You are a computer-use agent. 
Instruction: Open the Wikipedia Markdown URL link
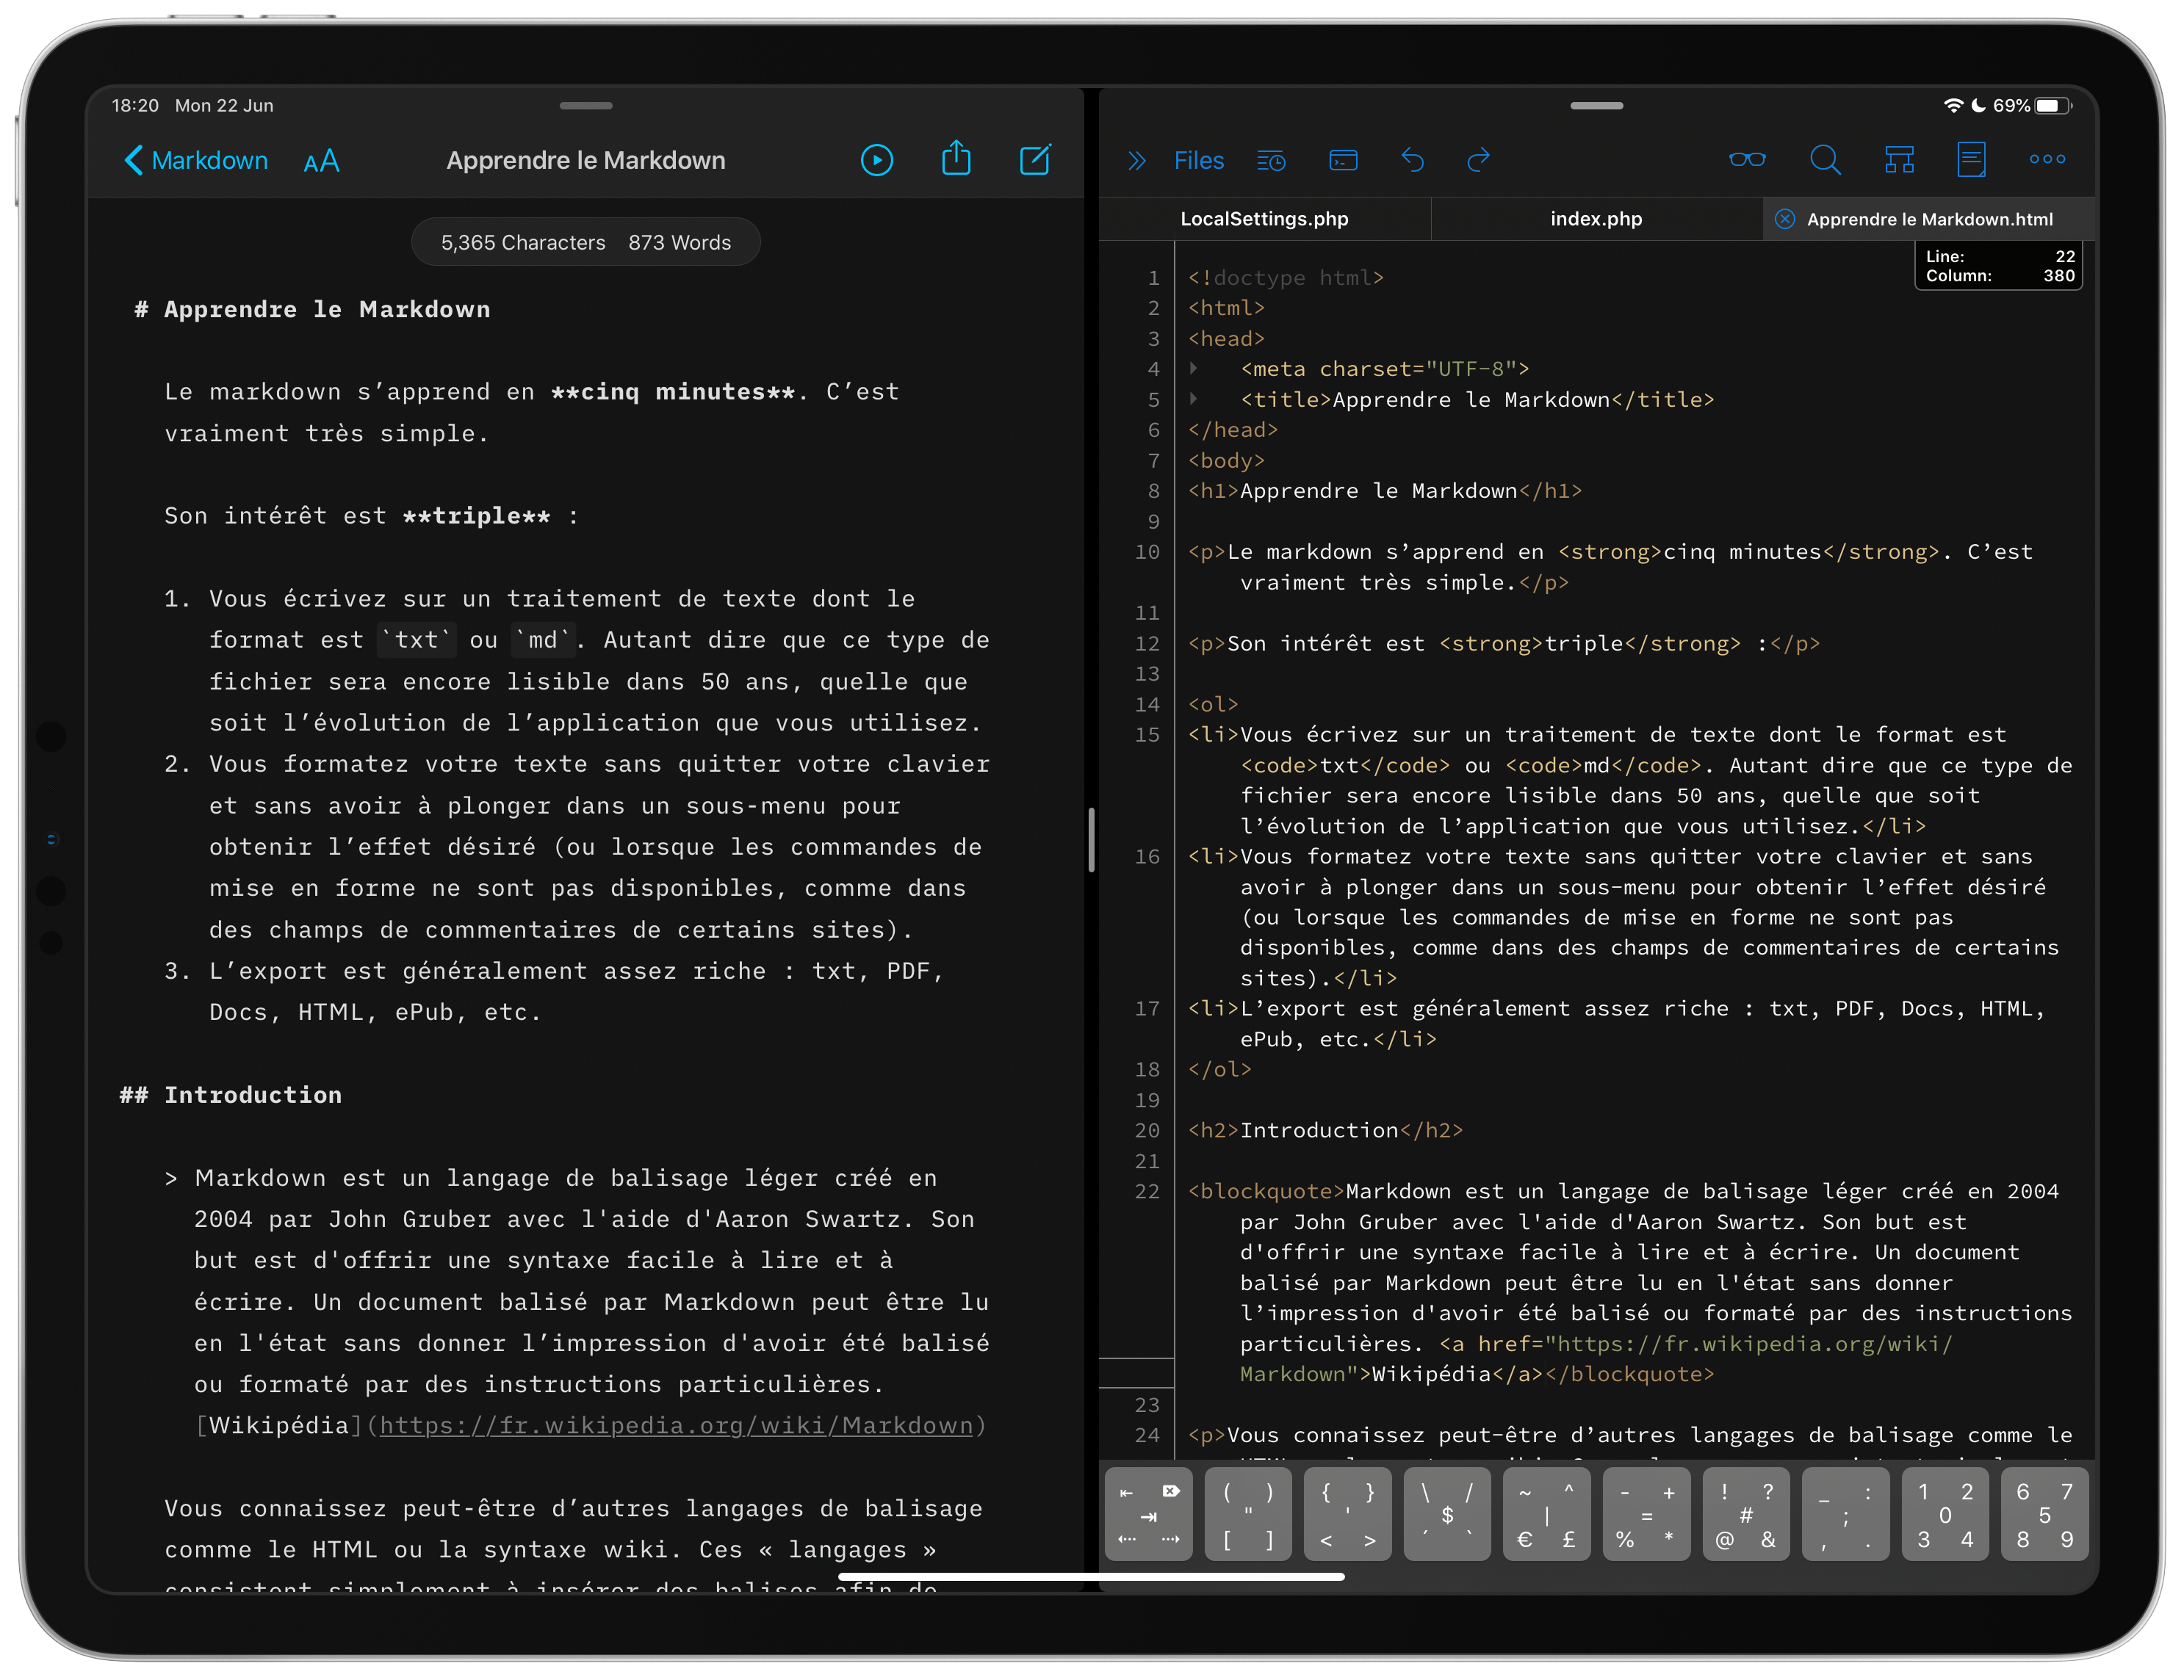click(676, 1425)
